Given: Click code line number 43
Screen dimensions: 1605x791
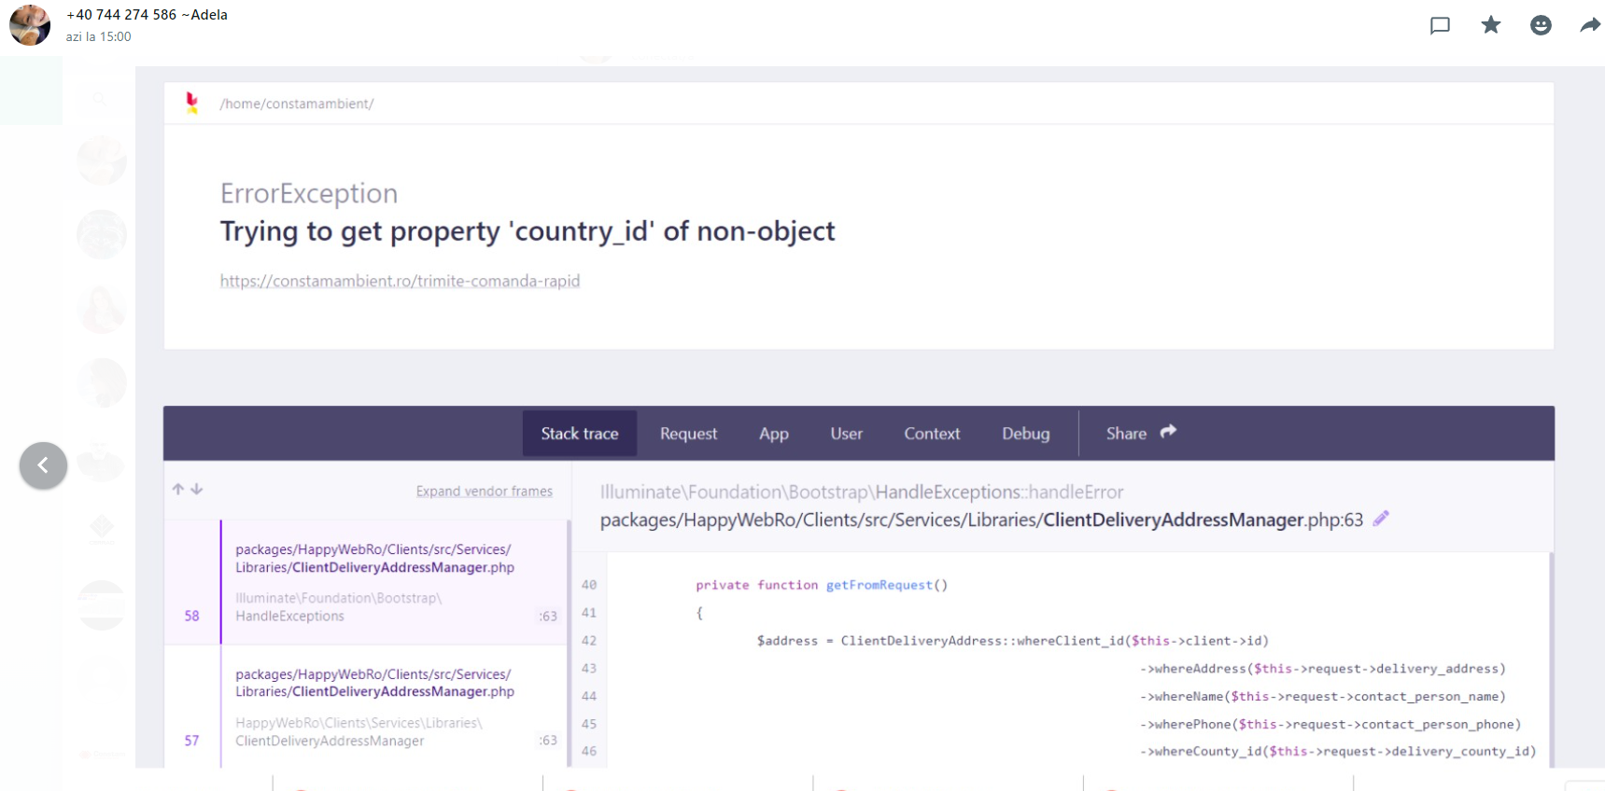Looking at the screenshot, I should 589,668.
